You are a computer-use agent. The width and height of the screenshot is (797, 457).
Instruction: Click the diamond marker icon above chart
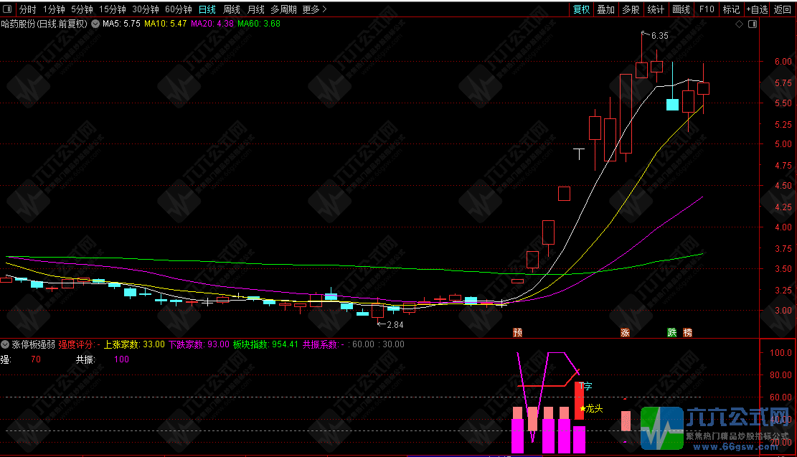[x=740, y=24]
